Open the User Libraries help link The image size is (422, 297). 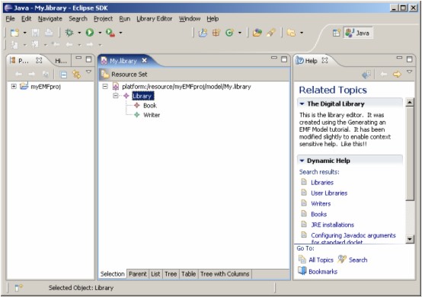[329, 193]
